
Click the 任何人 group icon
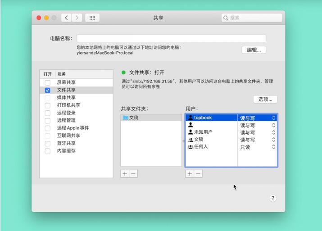click(x=190, y=147)
